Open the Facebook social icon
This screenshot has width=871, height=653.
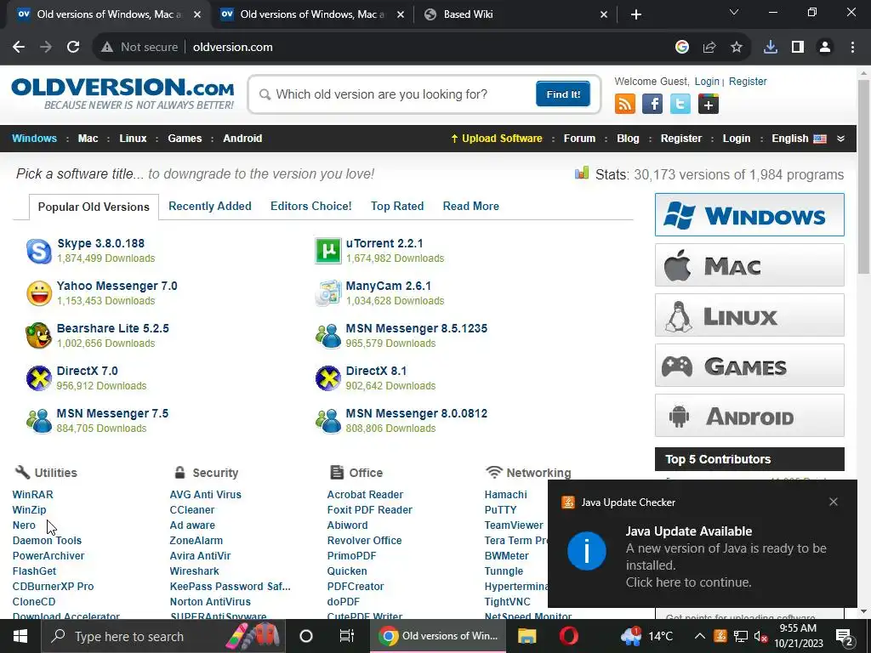[x=652, y=104]
